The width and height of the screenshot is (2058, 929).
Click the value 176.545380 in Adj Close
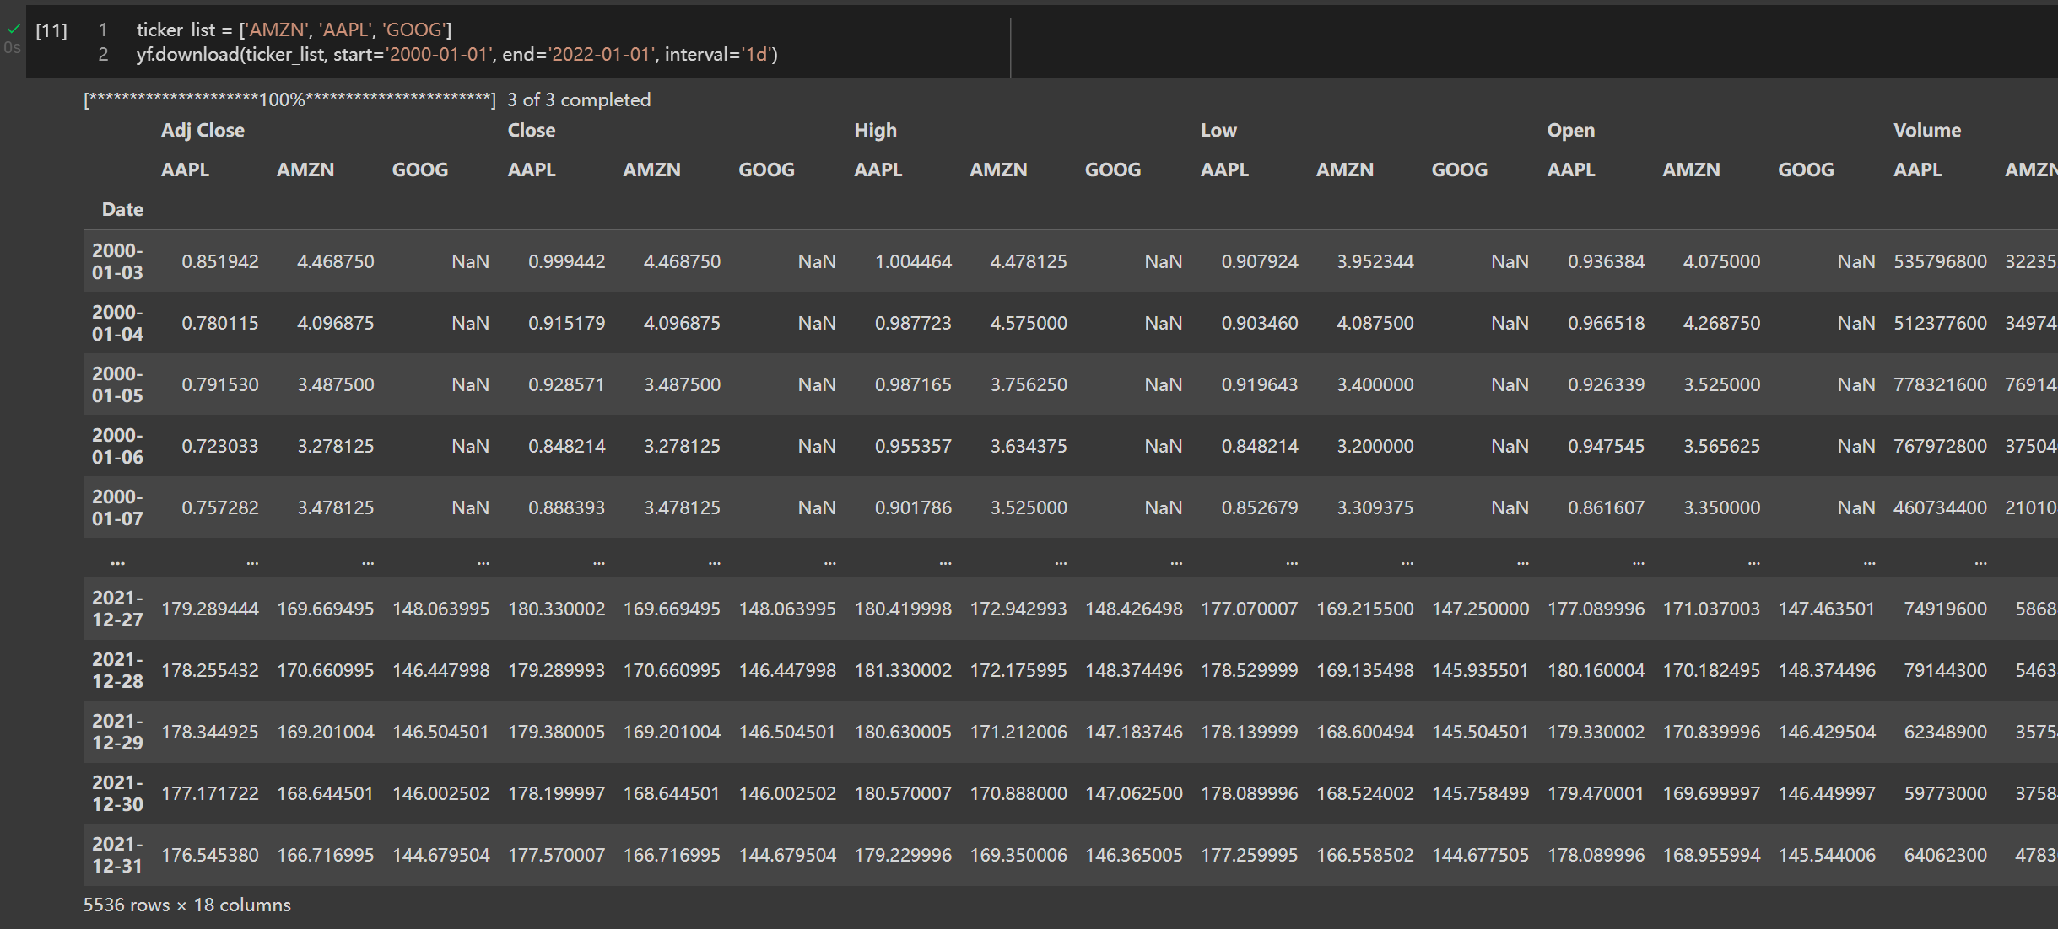click(x=210, y=855)
